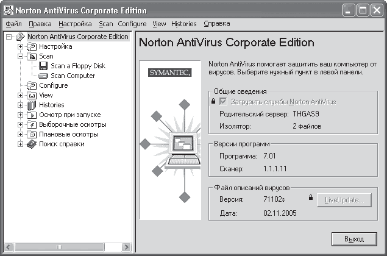Open the Scan menu

106,24
